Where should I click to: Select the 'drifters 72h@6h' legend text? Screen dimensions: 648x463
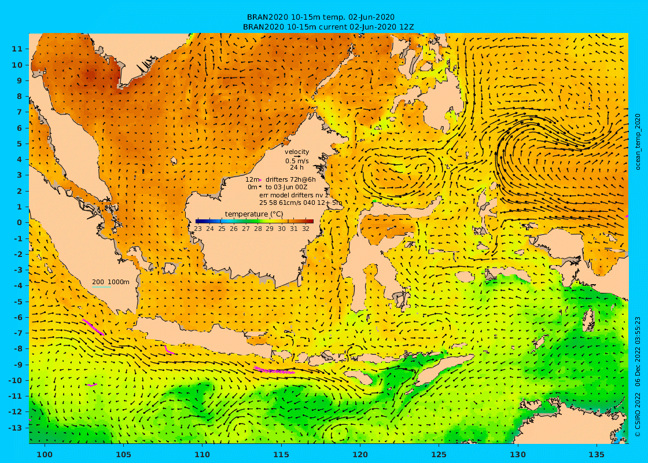click(290, 179)
